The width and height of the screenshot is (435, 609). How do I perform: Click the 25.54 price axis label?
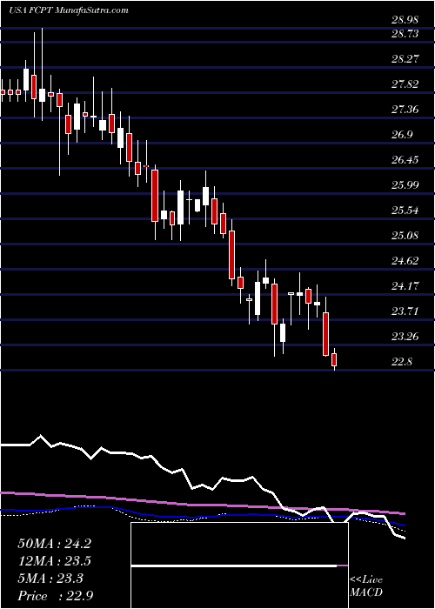(x=405, y=211)
